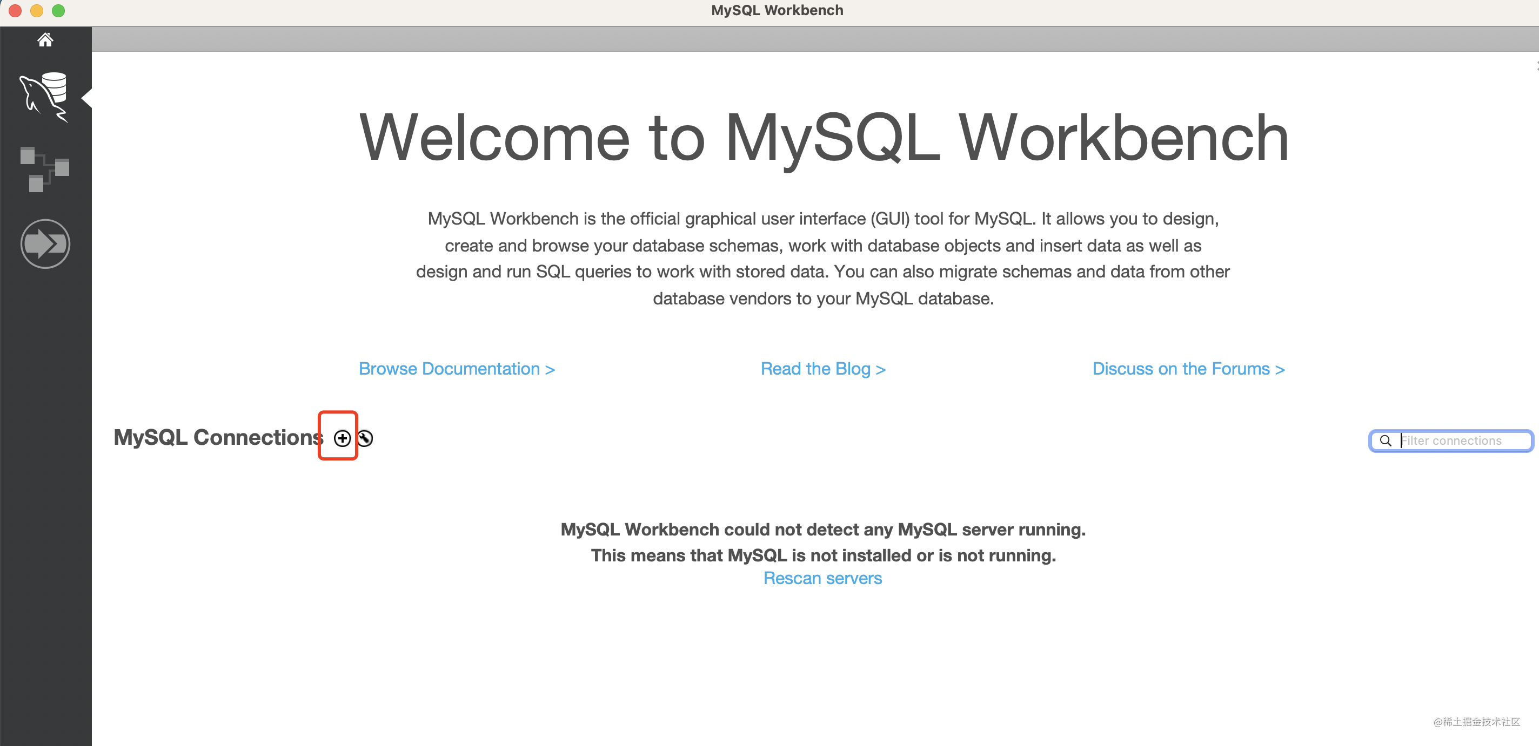
Task: Click the gray tab bar area
Action: (x=777, y=39)
